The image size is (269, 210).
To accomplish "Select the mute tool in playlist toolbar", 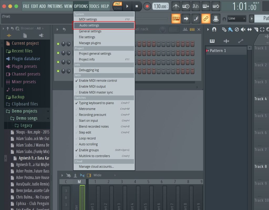I will [243, 29].
